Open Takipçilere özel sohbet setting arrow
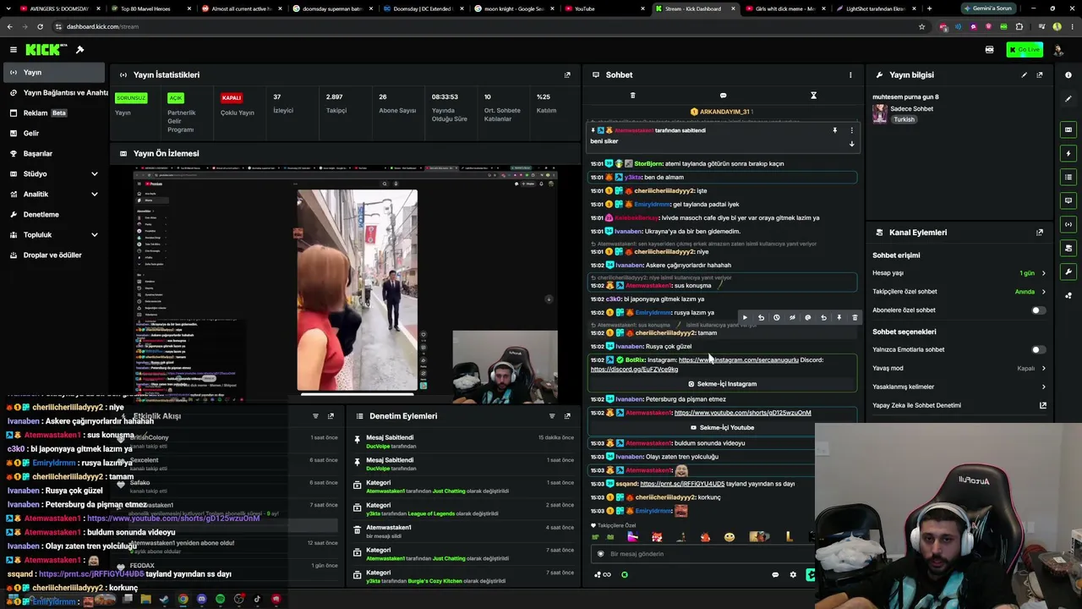This screenshot has height=609, width=1082. click(x=1043, y=292)
